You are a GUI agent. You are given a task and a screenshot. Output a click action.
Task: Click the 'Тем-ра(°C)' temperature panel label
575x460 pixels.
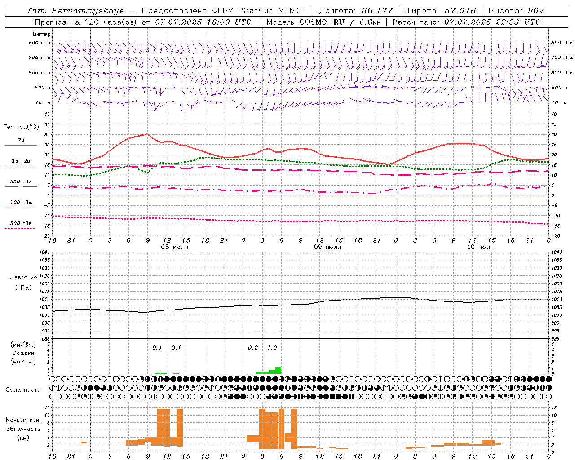21,127
